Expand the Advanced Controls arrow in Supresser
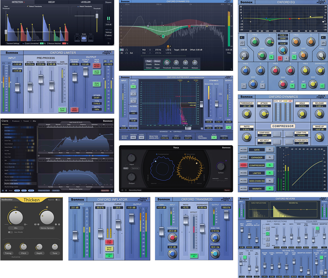Screen dimensions: 328x278 click(x=171, y=131)
